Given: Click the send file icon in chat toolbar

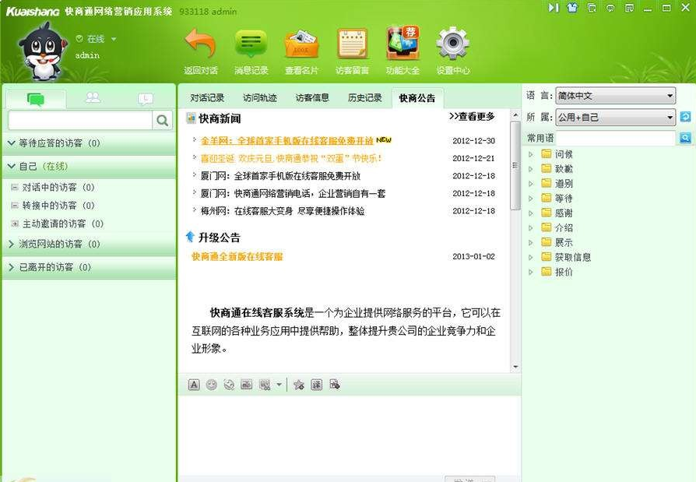Looking at the screenshot, I should pos(335,385).
